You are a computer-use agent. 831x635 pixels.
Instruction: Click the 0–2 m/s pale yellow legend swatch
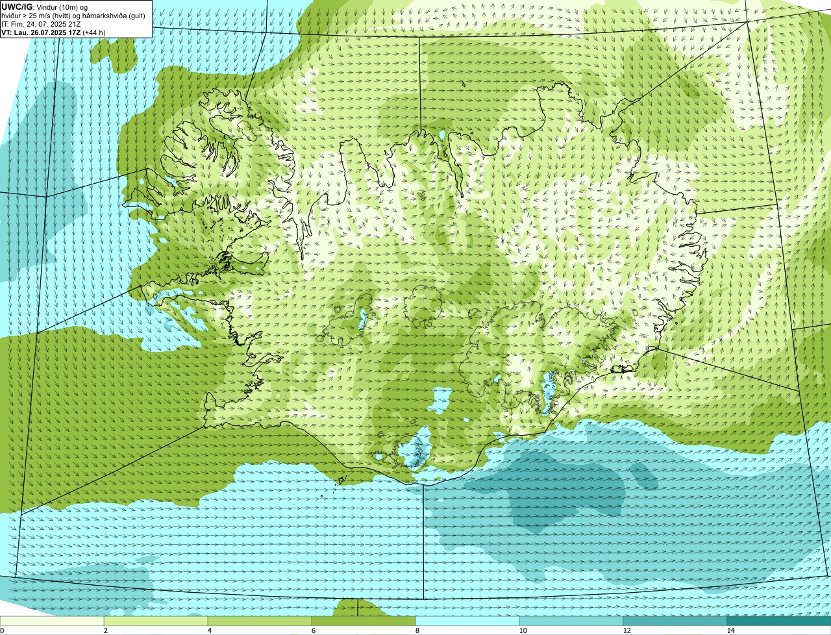pyautogui.click(x=52, y=621)
